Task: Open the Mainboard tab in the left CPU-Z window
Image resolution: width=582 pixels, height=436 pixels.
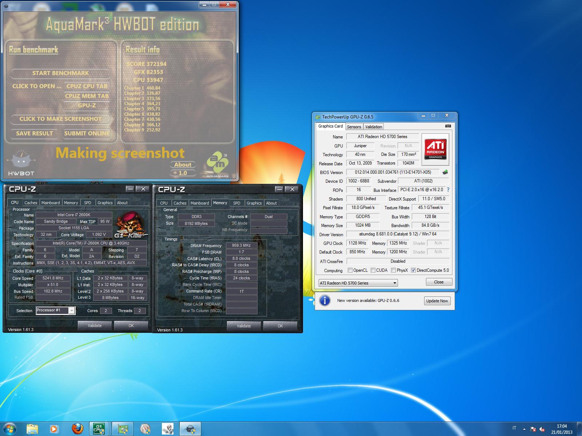Action: [x=51, y=203]
